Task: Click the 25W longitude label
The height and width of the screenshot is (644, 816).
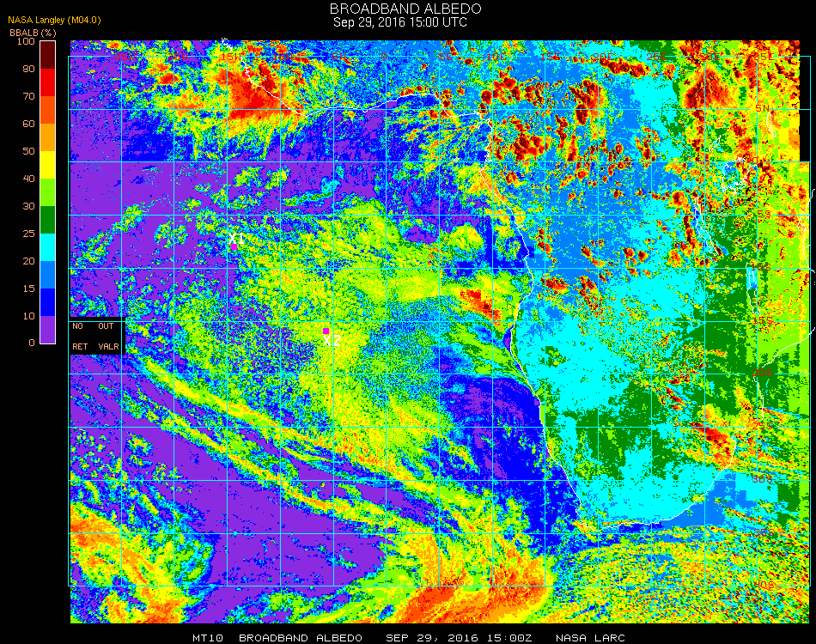Action: [125, 58]
